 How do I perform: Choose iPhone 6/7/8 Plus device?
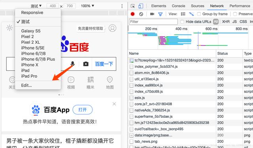pyautogui.click(x=38, y=59)
